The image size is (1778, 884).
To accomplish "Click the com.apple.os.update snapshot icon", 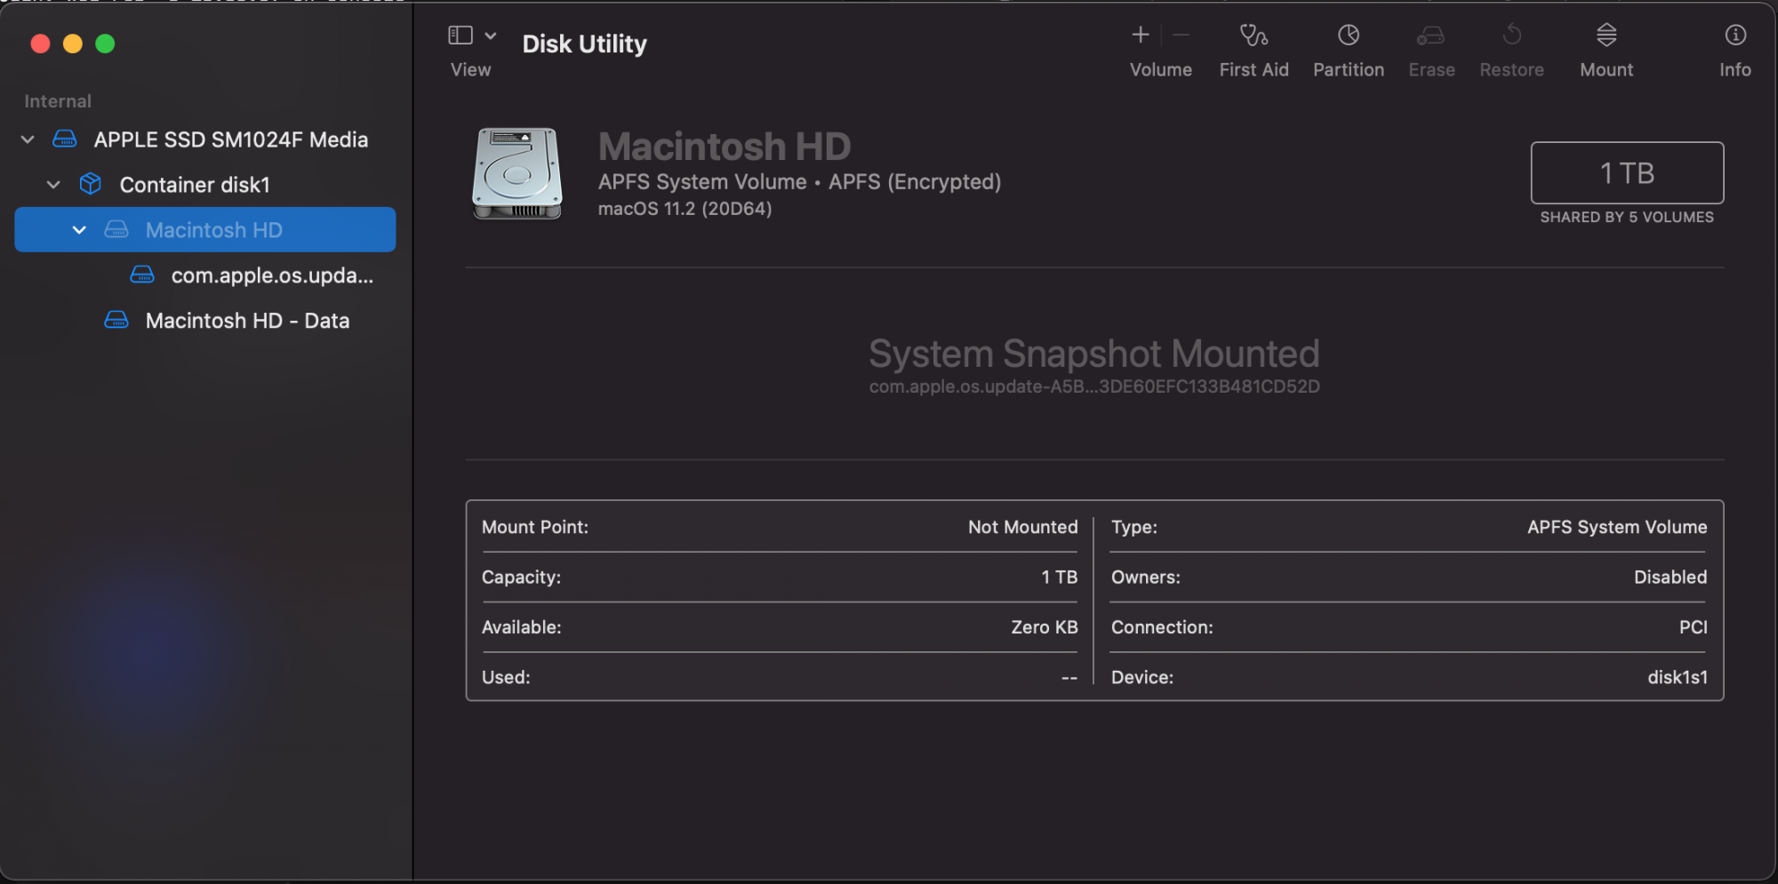I will coord(142,275).
